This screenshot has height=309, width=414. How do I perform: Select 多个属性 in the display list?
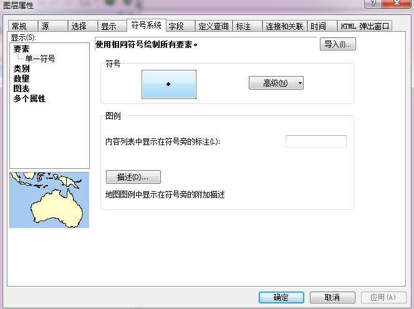(29, 98)
